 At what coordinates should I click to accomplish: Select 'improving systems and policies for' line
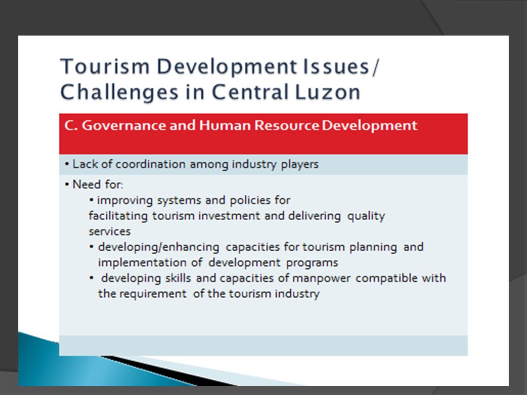pos(193,200)
